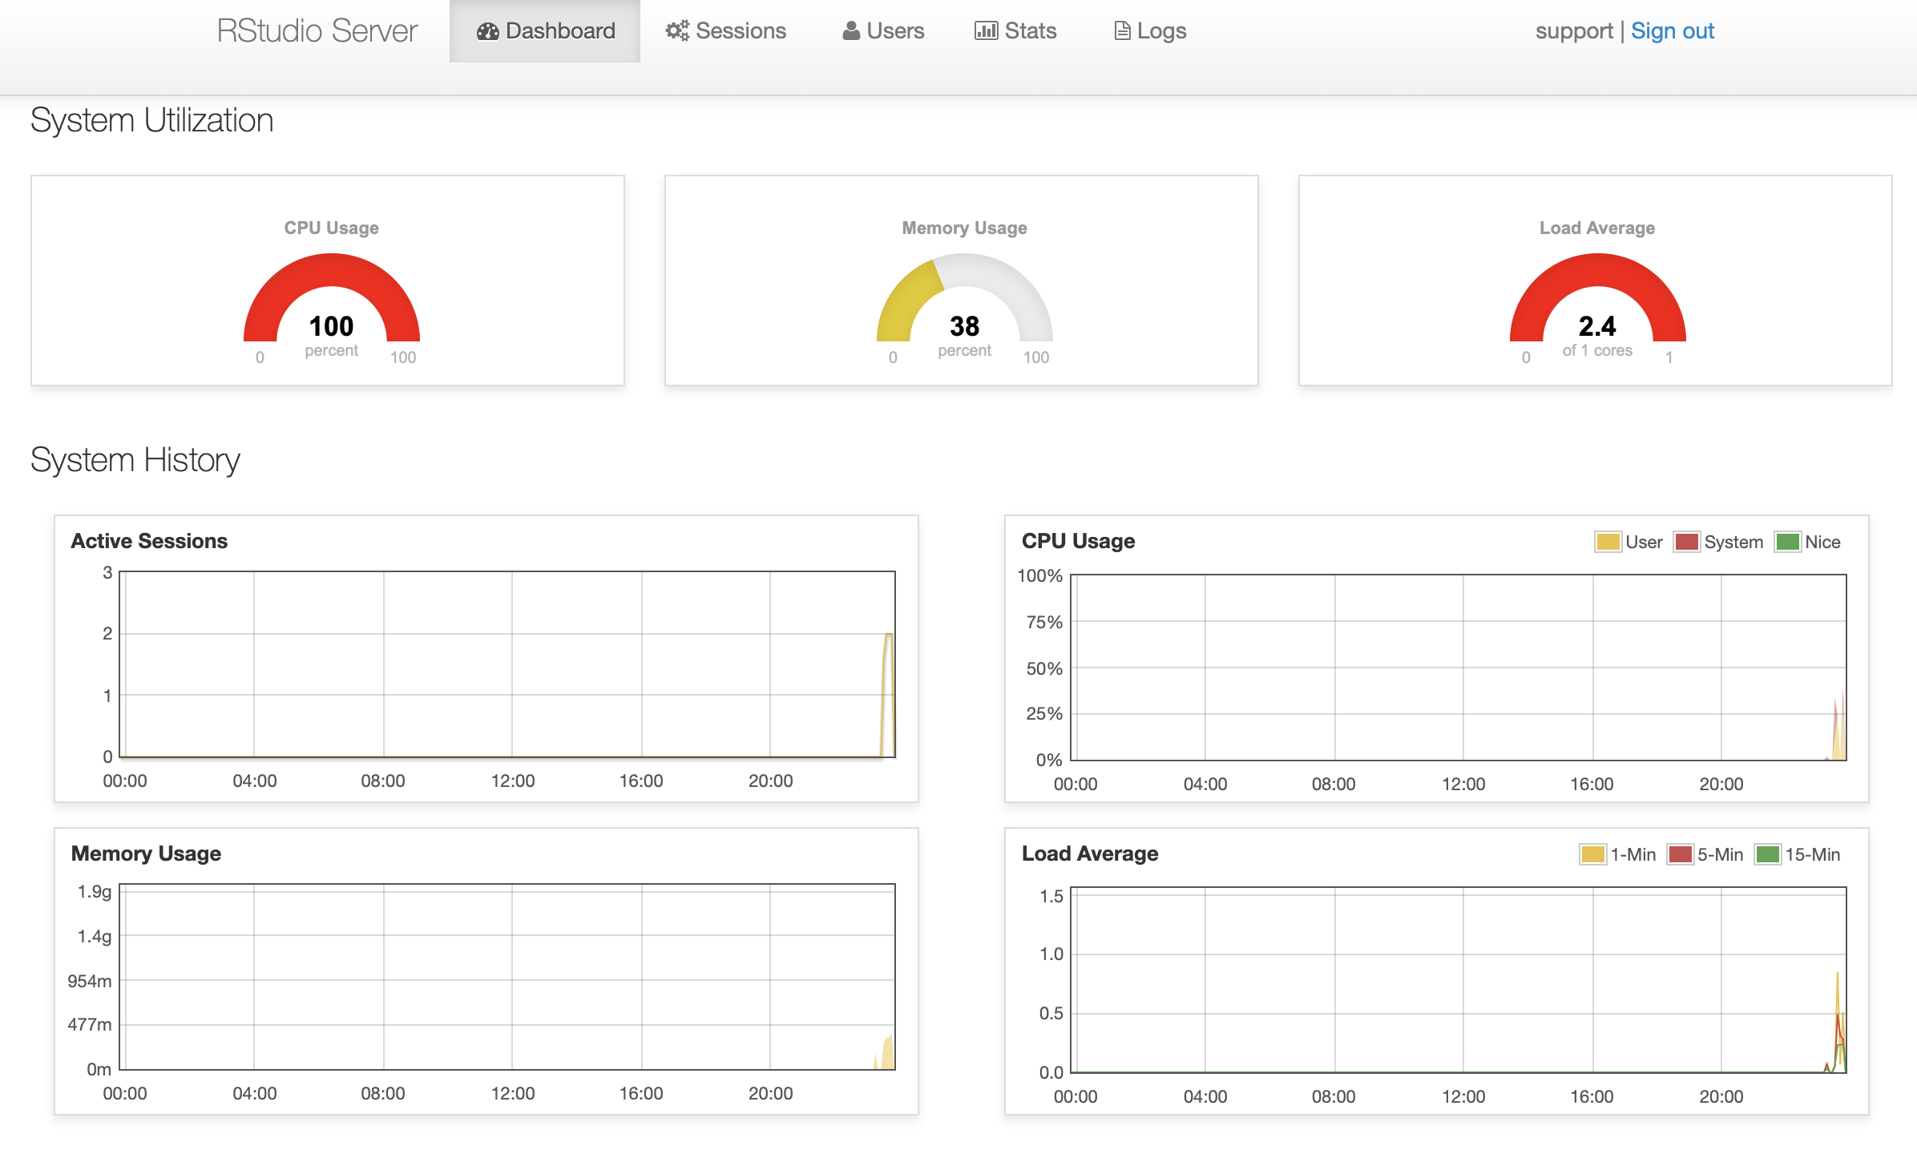1917x1154 pixels.
Task: Click the 100 value in CPU gauge
Action: [332, 326]
